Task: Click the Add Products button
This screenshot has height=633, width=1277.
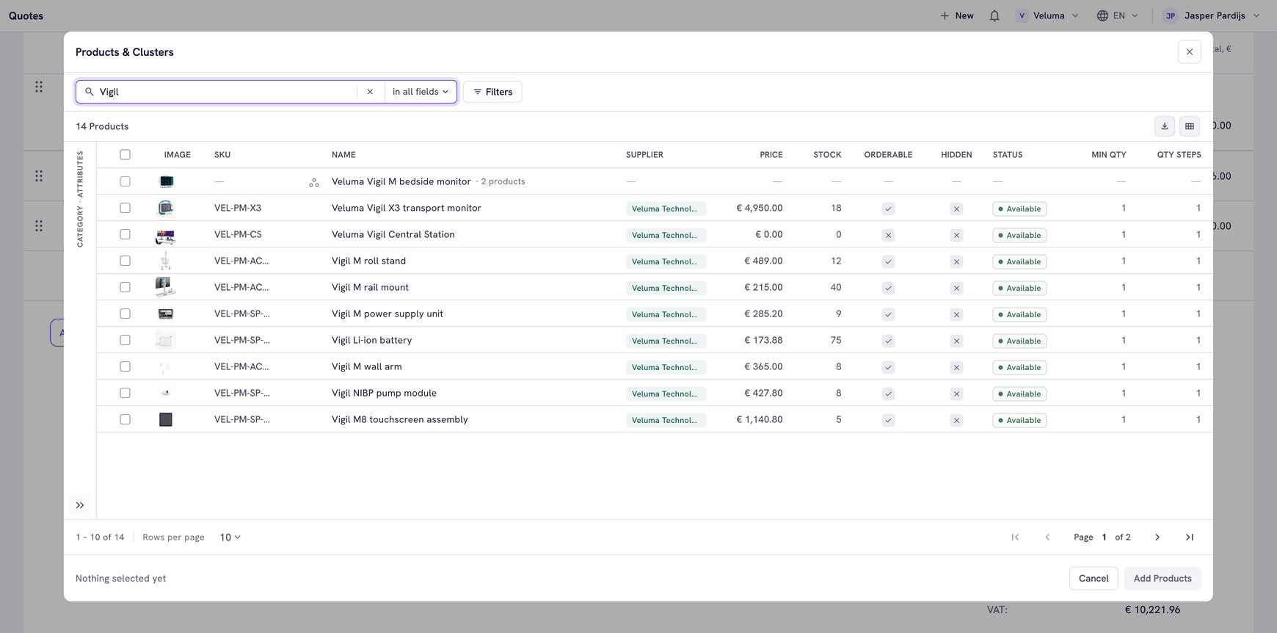Action: tap(1163, 579)
